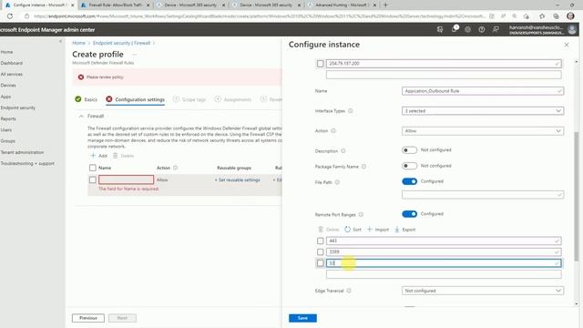
Task: Collapse the Firewall section
Action: pos(81,117)
